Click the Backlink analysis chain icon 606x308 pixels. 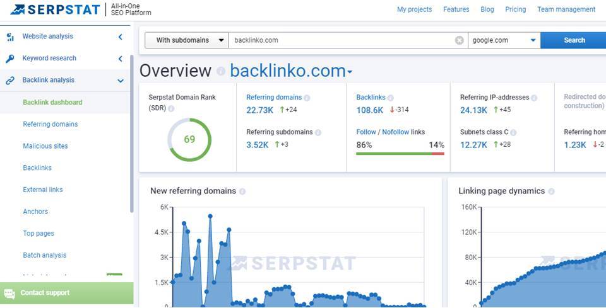click(x=10, y=81)
